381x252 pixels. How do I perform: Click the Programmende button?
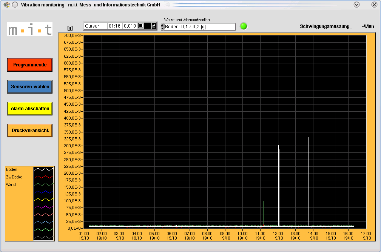pyautogui.click(x=30, y=65)
